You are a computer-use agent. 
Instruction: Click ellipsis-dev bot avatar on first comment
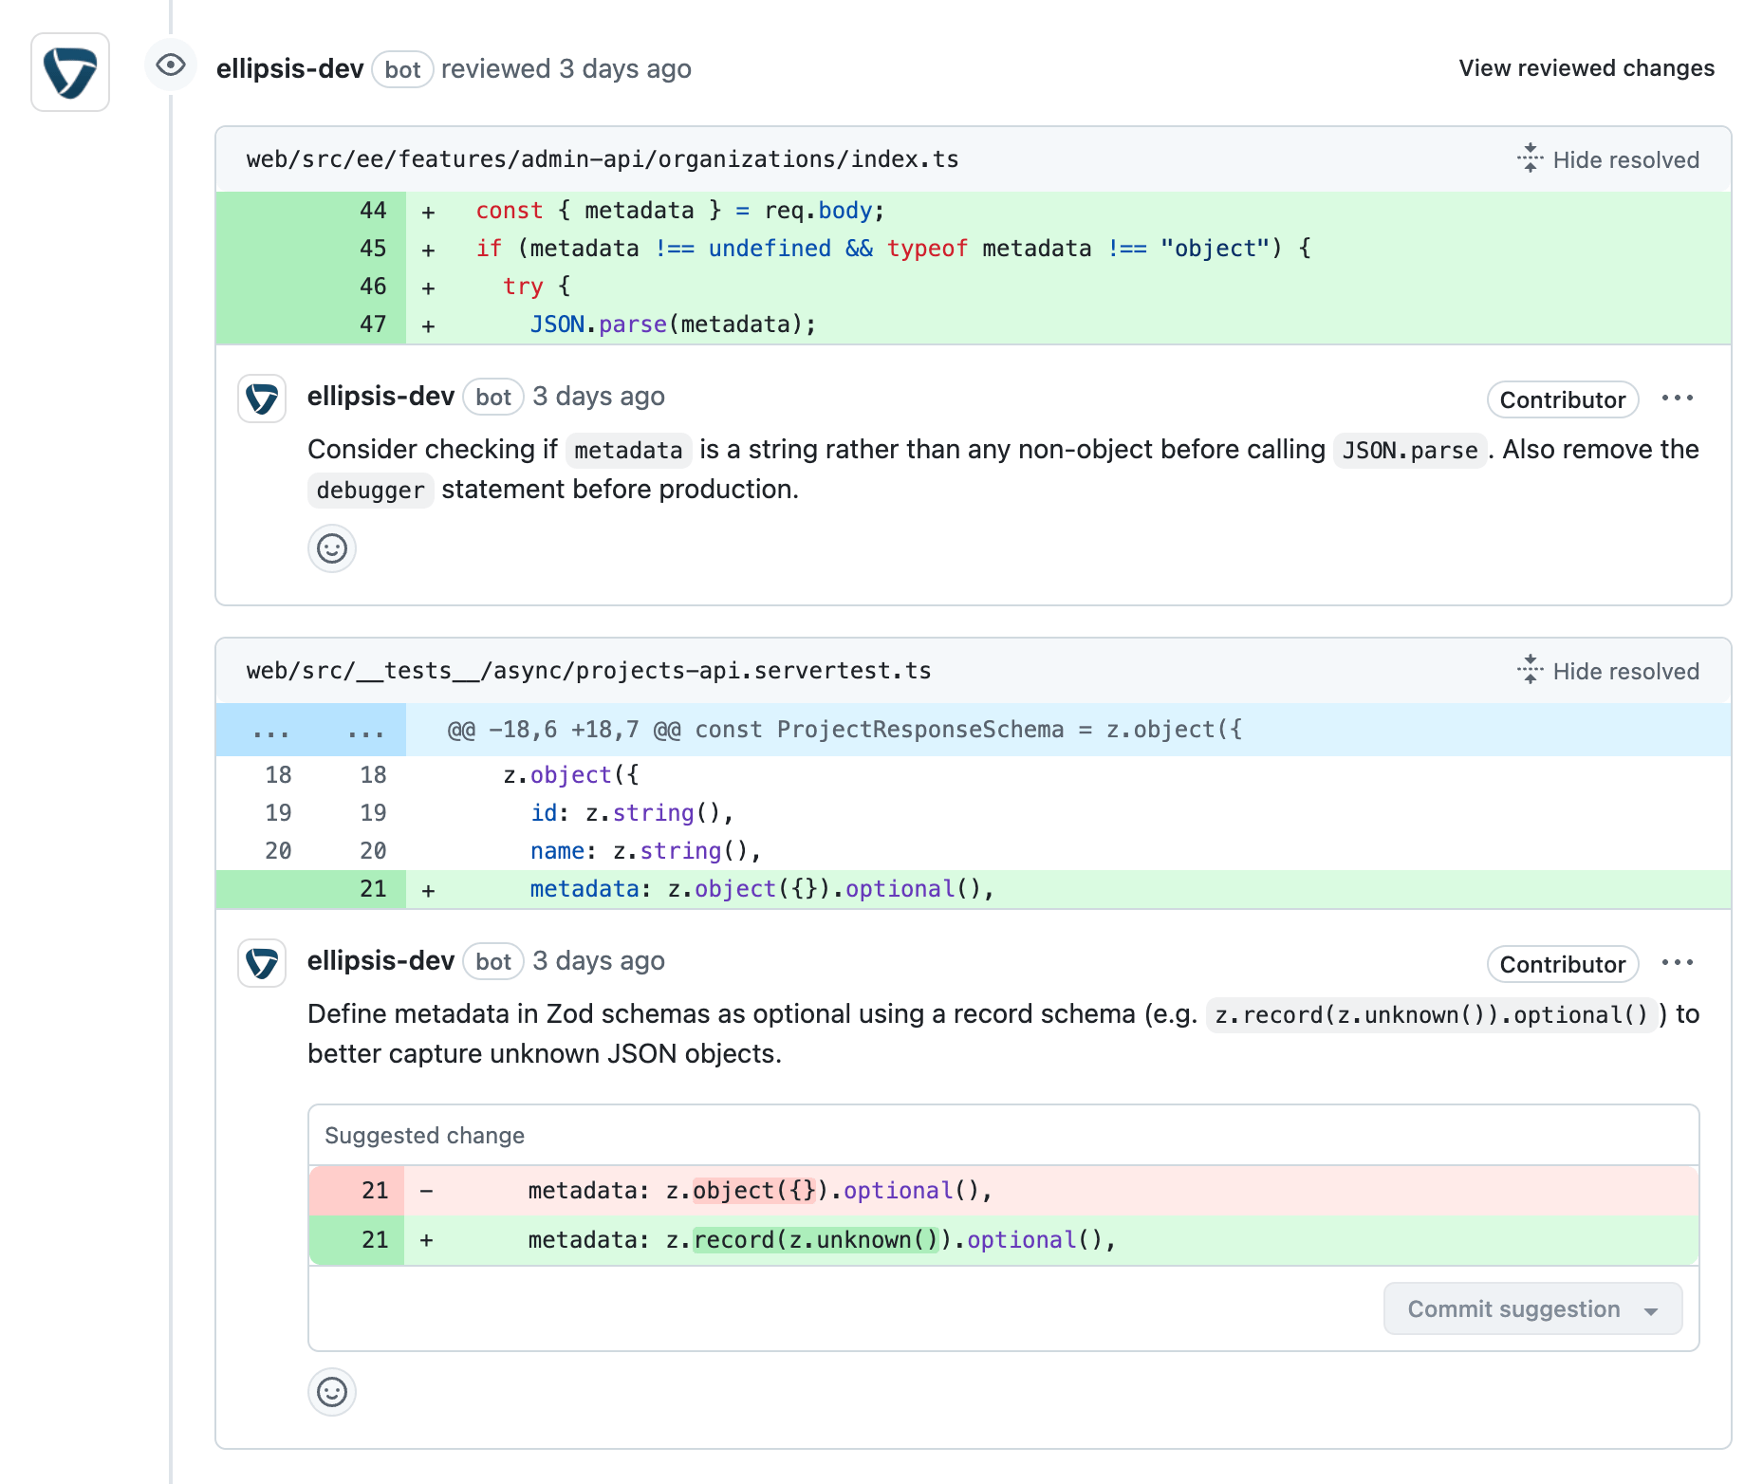pyautogui.click(x=261, y=399)
